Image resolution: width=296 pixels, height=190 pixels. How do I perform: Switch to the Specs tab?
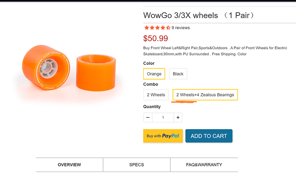(136, 165)
